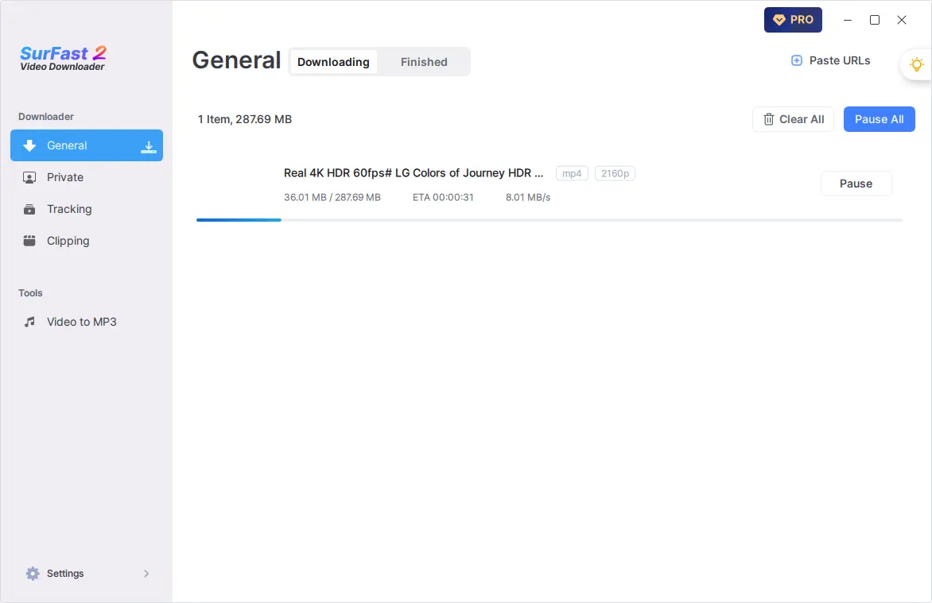This screenshot has height=603, width=932.
Task: Click the music note icon for Video to MP3
Action: pyautogui.click(x=29, y=322)
